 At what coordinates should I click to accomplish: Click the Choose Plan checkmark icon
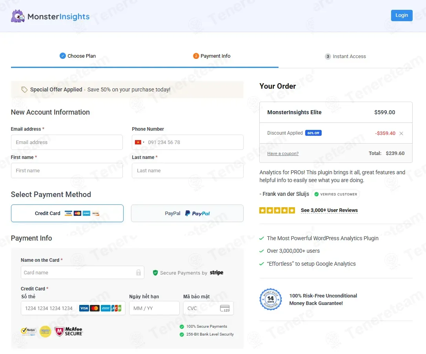(x=62, y=56)
